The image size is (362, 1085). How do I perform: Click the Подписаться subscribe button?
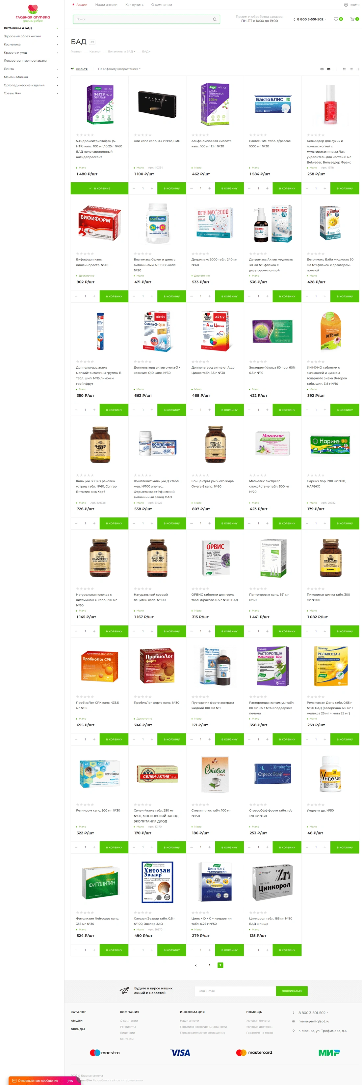click(x=292, y=991)
